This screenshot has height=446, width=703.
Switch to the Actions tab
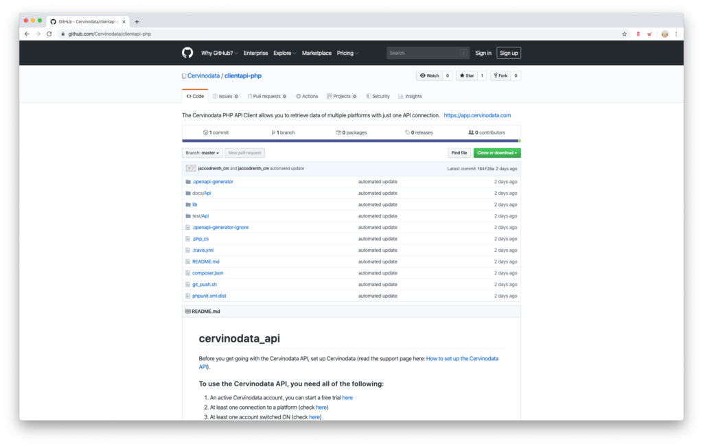coord(307,96)
